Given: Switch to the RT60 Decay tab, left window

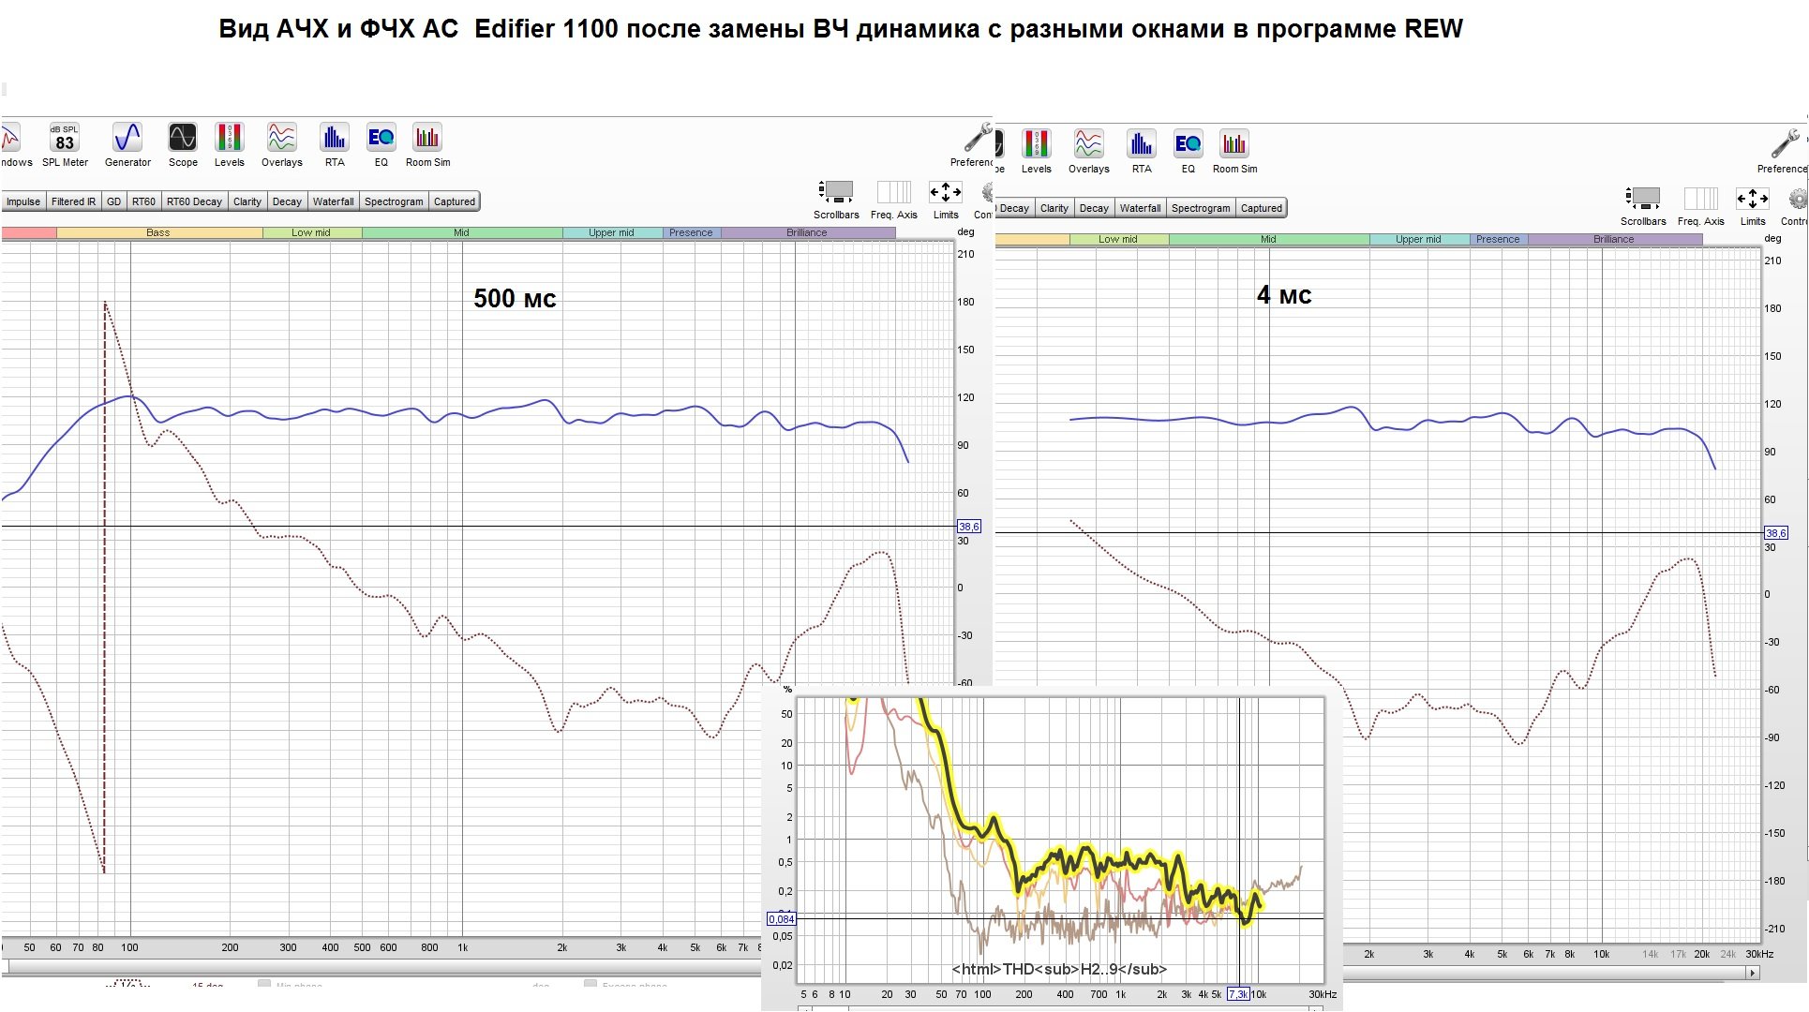Looking at the screenshot, I should point(194,201).
